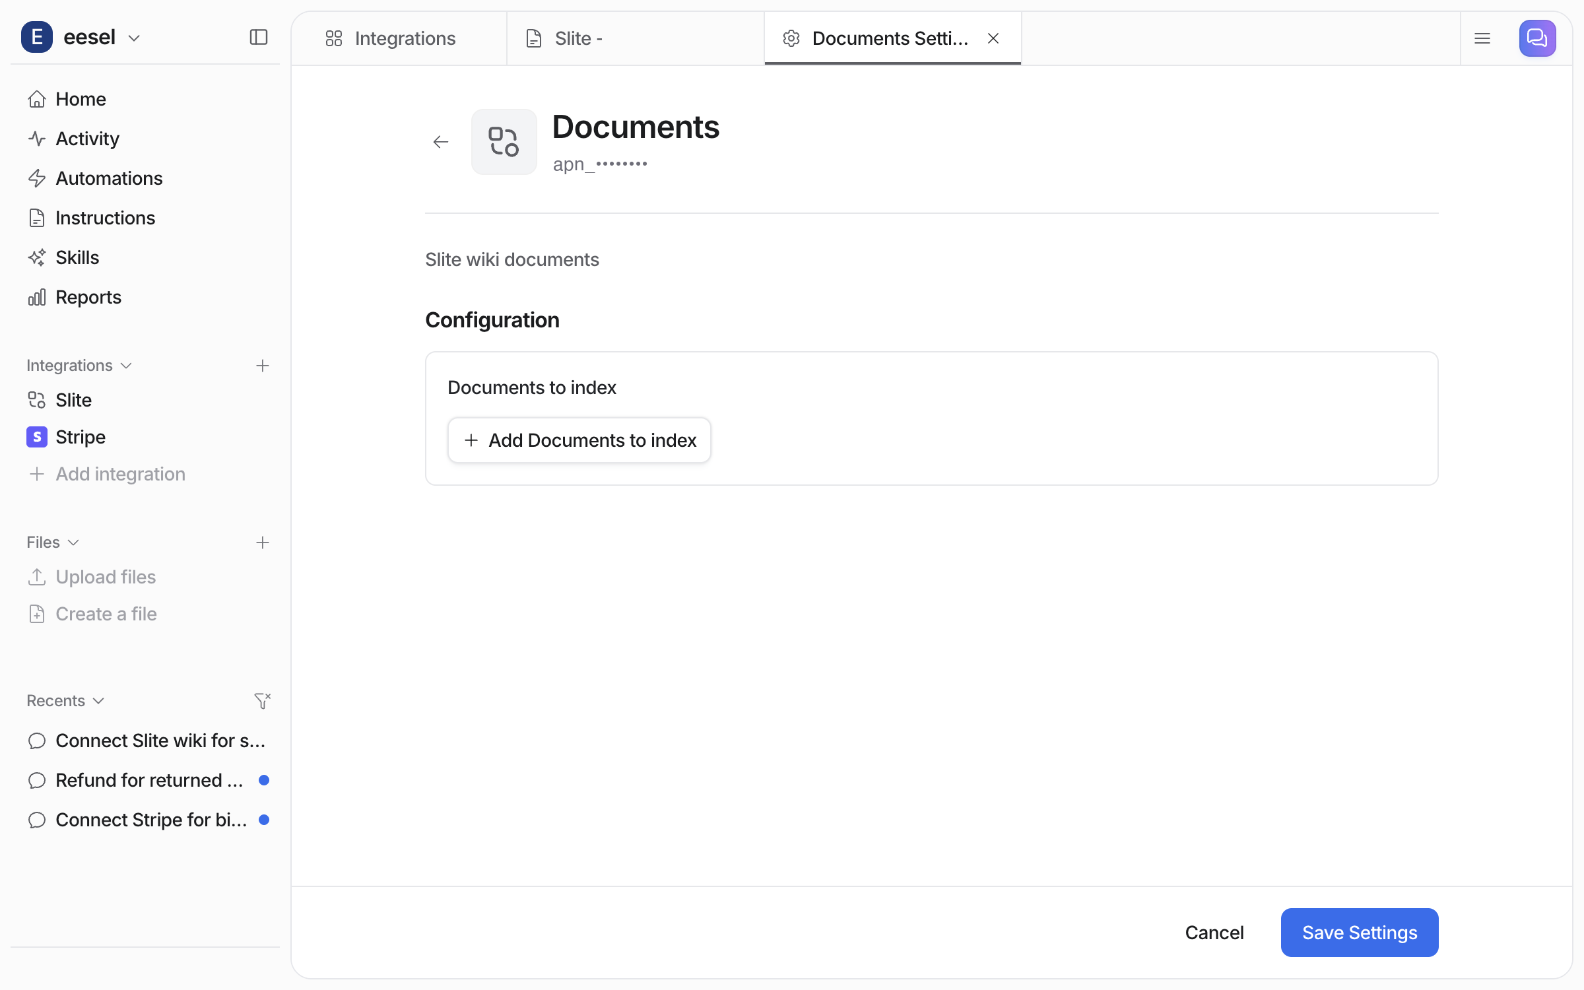Open the hamburger menu icon
Image resolution: width=1584 pixels, height=990 pixels.
click(1482, 38)
